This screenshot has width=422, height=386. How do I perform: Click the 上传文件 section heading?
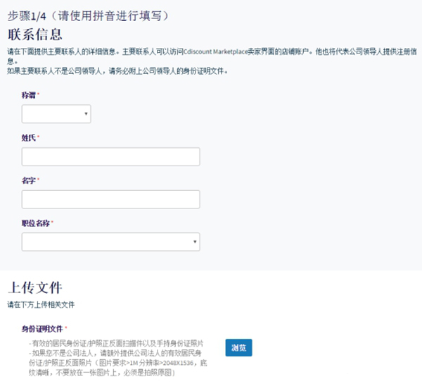(x=35, y=287)
